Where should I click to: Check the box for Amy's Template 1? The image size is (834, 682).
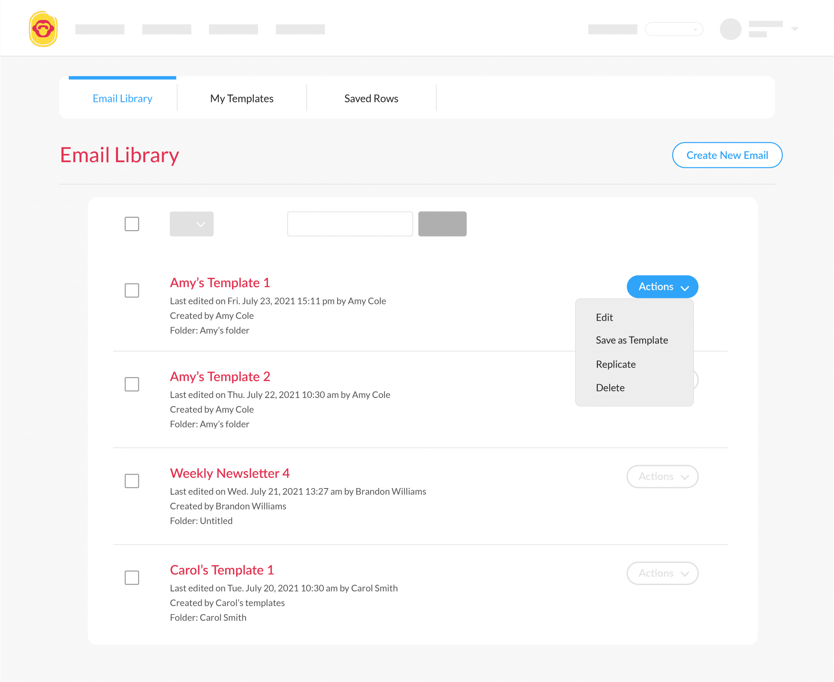(132, 290)
